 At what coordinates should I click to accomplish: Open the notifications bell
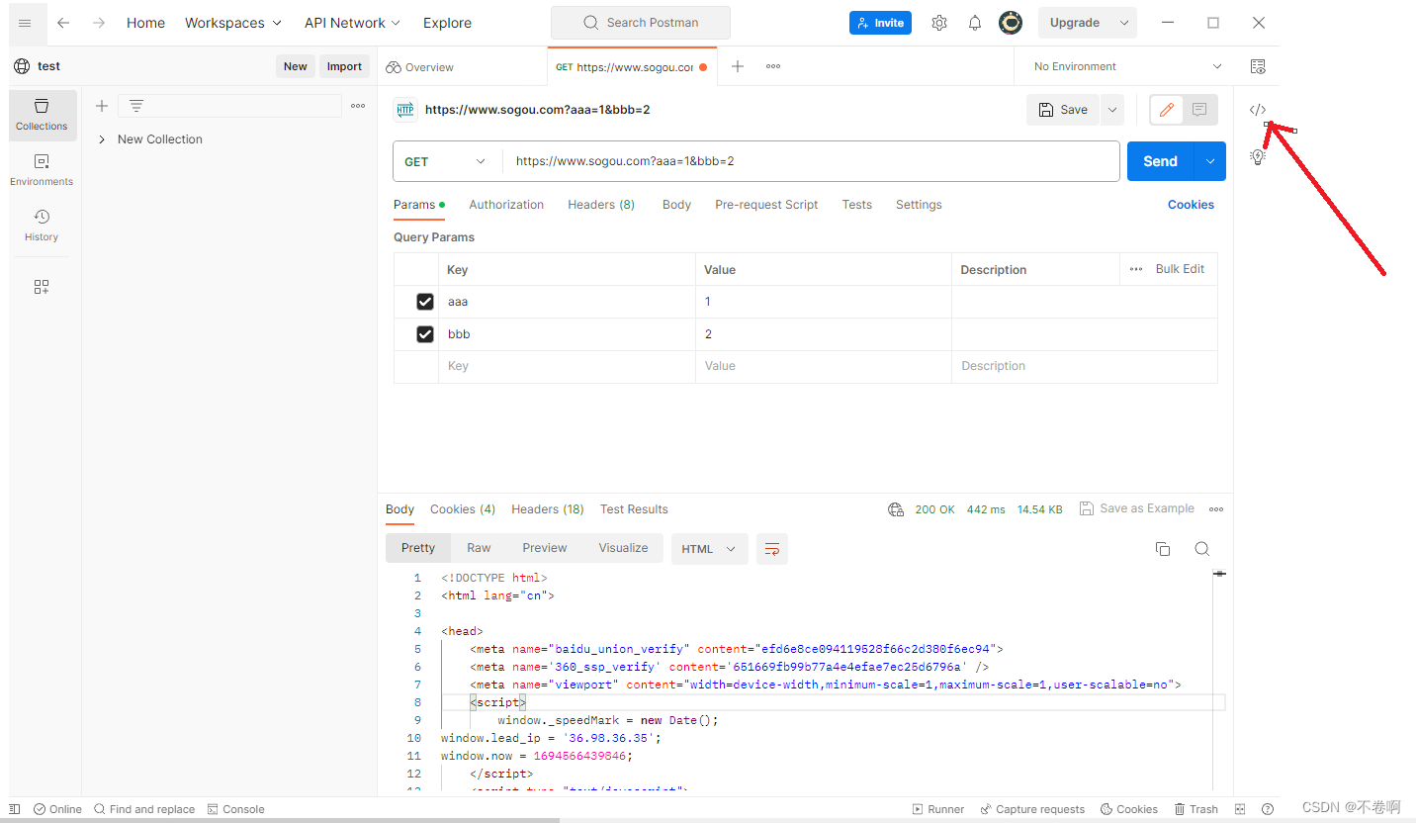975,23
